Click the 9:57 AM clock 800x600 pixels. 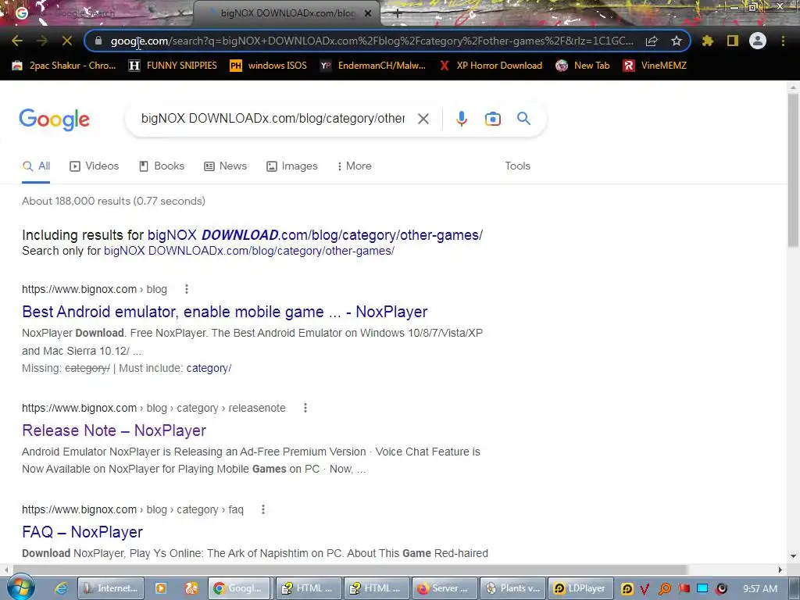click(760, 589)
